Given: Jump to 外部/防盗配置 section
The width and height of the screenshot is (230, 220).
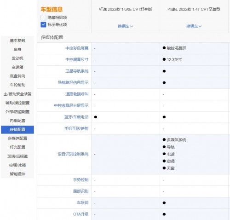Looking at the screenshot, I should 17,112.
